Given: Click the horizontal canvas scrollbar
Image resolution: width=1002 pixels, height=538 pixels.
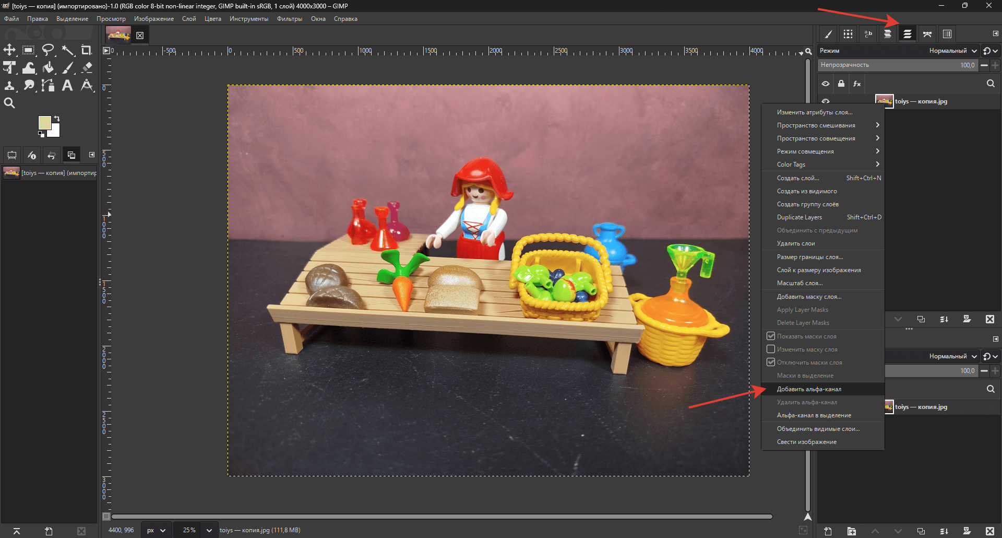Looking at the screenshot, I should [442, 517].
